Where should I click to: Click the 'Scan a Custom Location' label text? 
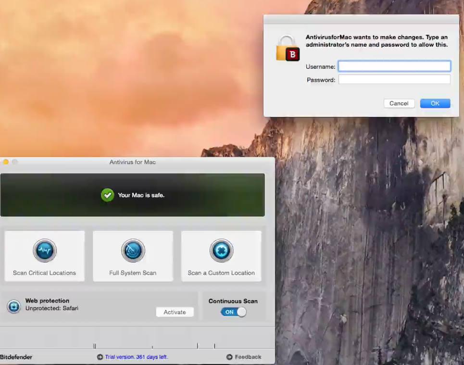point(221,273)
